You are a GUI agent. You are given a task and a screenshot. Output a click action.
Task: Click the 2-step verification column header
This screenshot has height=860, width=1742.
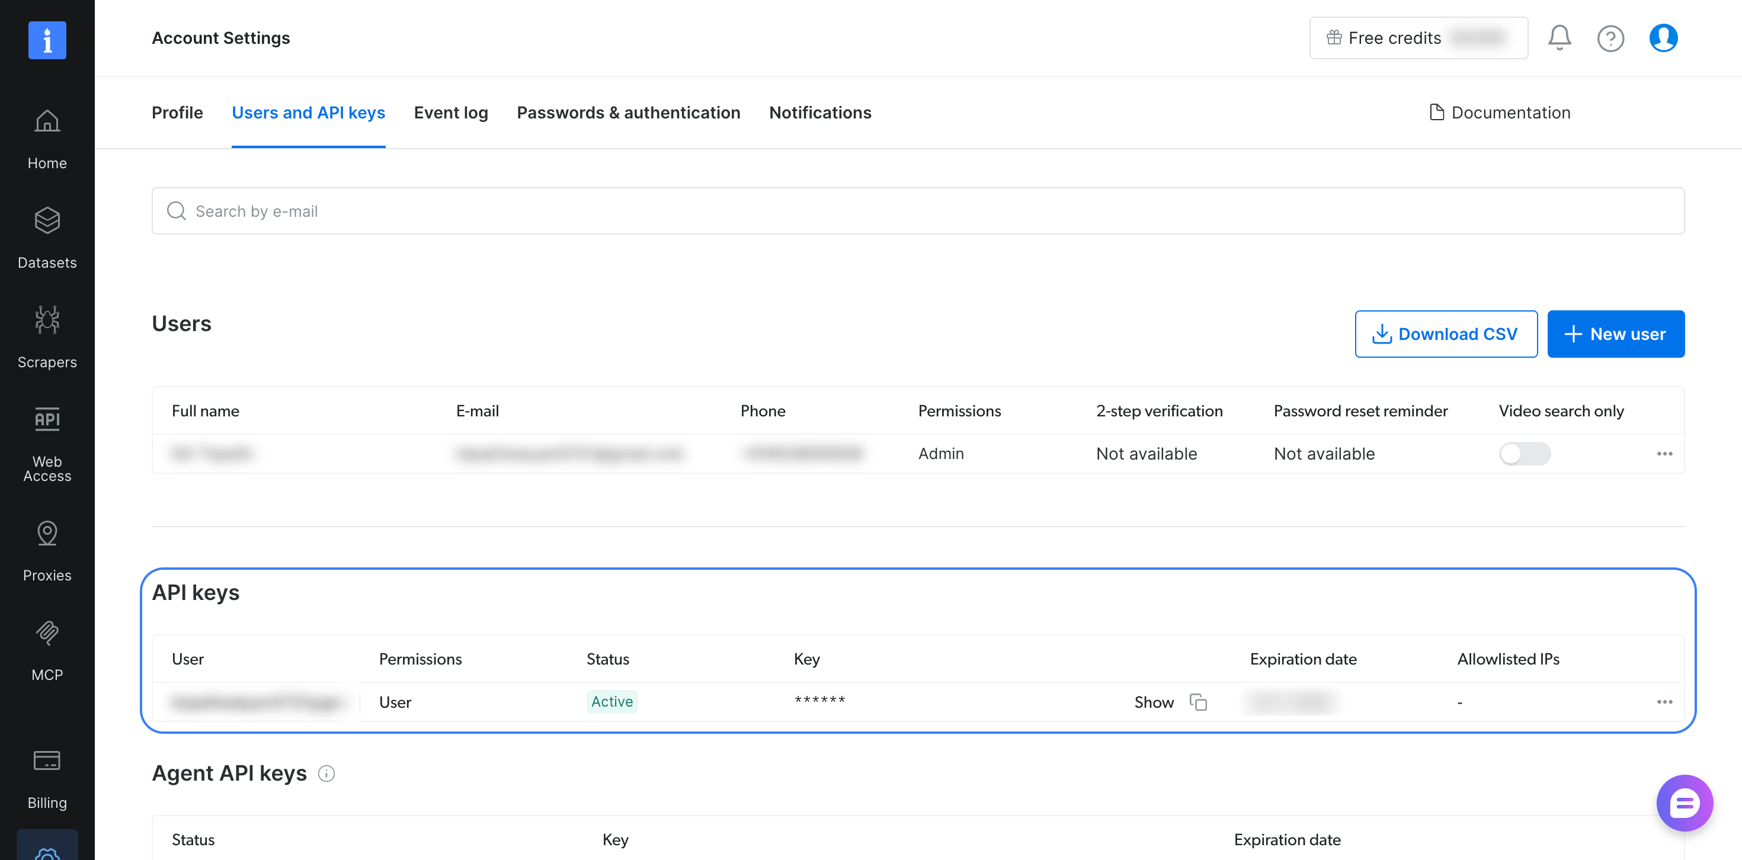pos(1159,410)
